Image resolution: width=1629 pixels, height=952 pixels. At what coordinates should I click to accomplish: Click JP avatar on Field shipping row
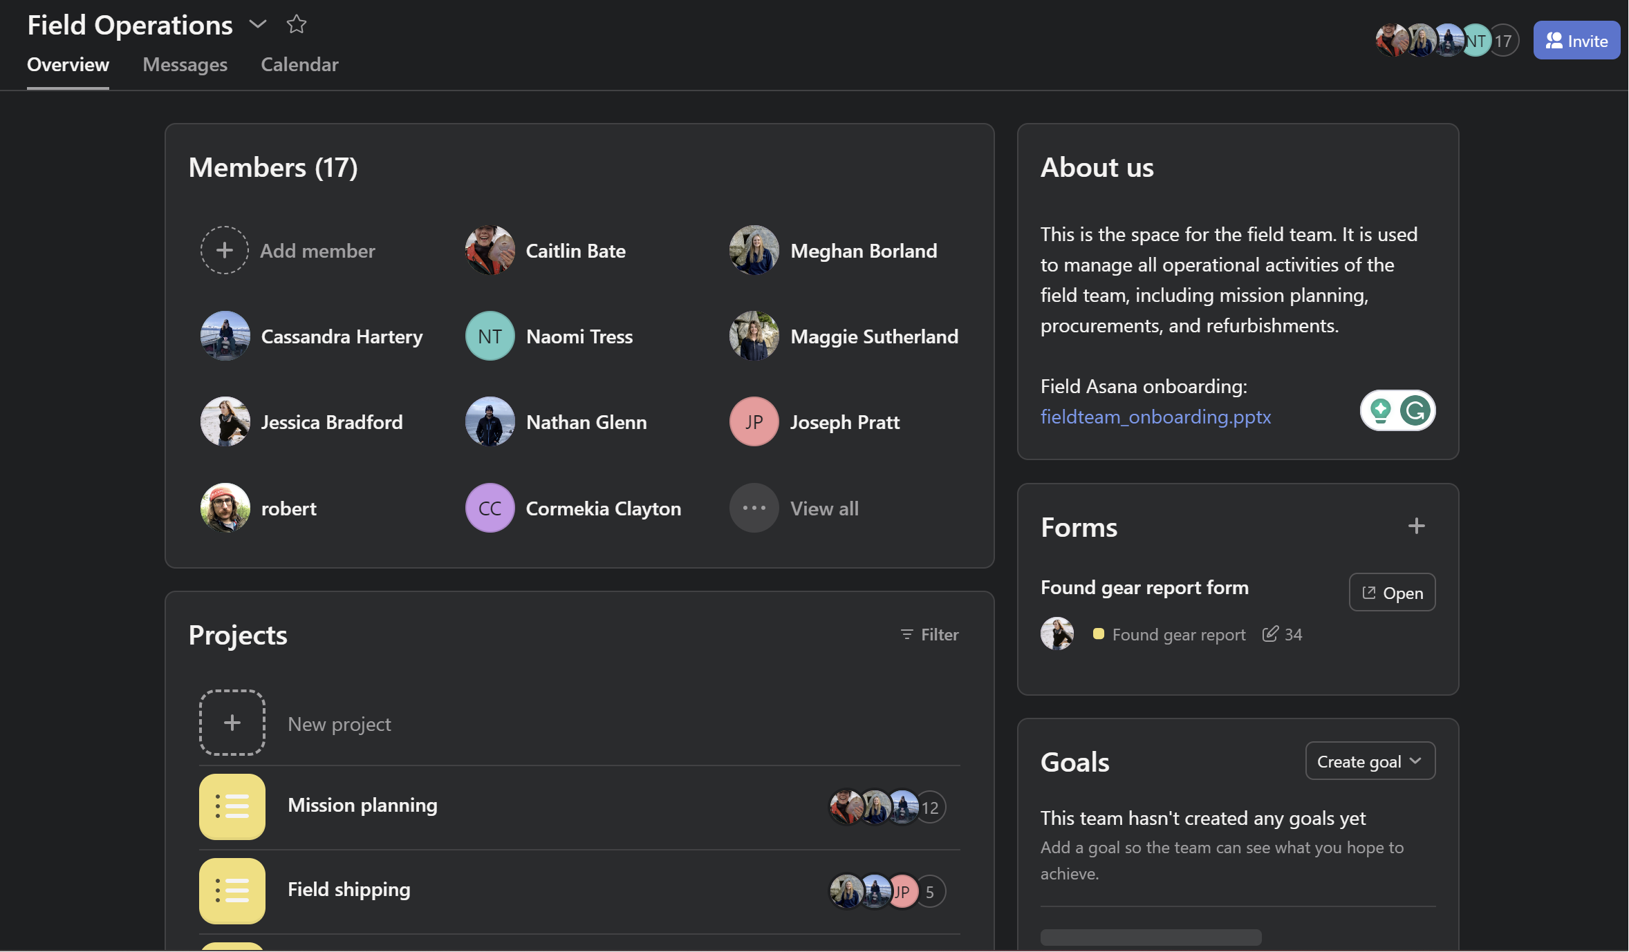[902, 892]
